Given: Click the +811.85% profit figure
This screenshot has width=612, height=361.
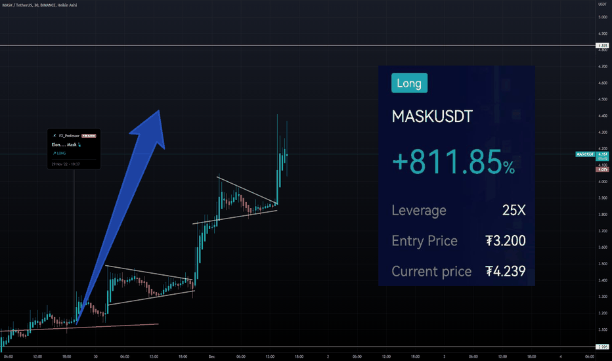Looking at the screenshot, I should coord(454,162).
